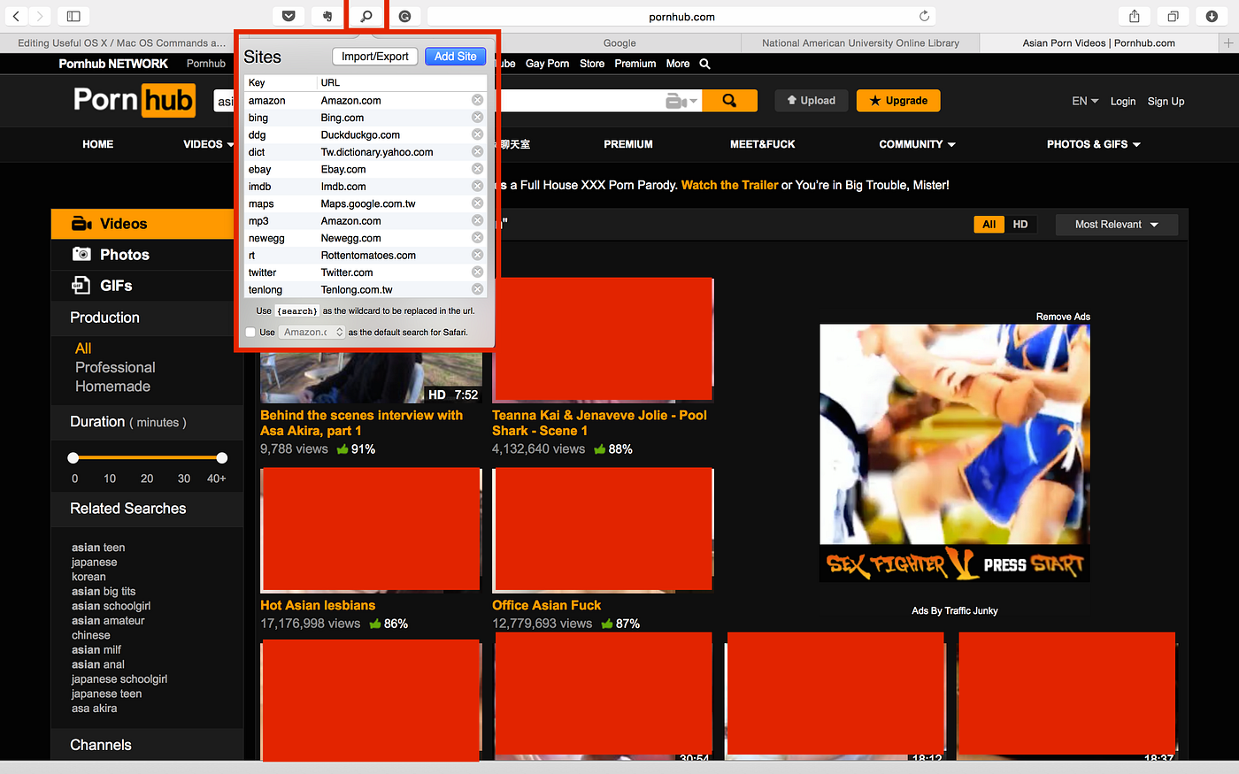Viewport: 1239px width, 774px height.
Task: Remove the twitter site entry
Action: click(477, 272)
